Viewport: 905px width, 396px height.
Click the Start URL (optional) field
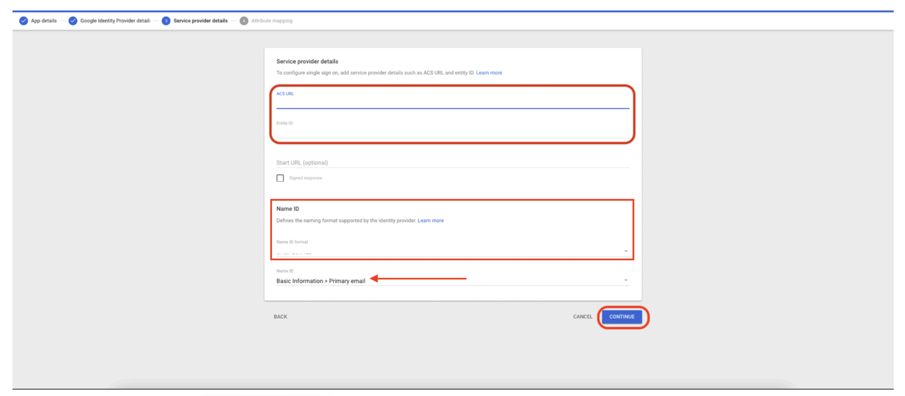pyautogui.click(x=452, y=163)
